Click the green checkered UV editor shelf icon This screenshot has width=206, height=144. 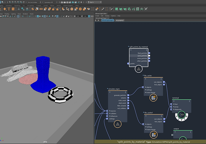coord(138,9)
